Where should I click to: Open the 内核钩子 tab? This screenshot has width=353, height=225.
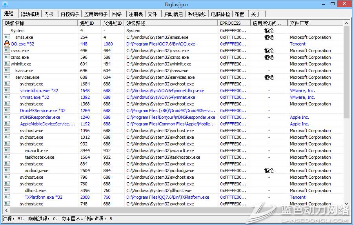(x=70, y=14)
